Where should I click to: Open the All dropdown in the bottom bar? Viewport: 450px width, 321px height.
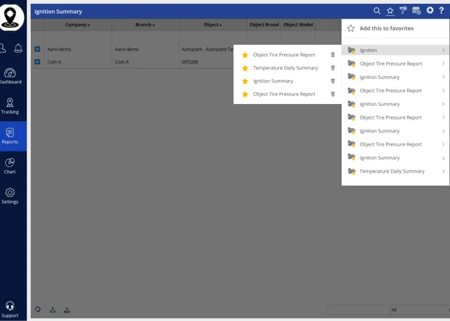click(418, 310)
